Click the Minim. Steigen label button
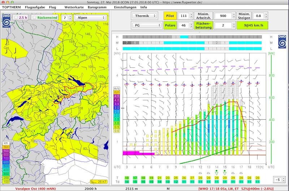289x191 pixels. (x=244, y=16)
